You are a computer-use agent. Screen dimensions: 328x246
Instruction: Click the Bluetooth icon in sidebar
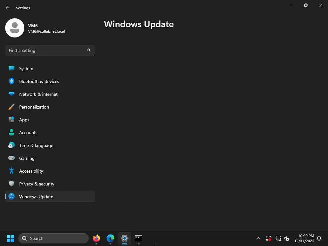click(x=12, y=81)
